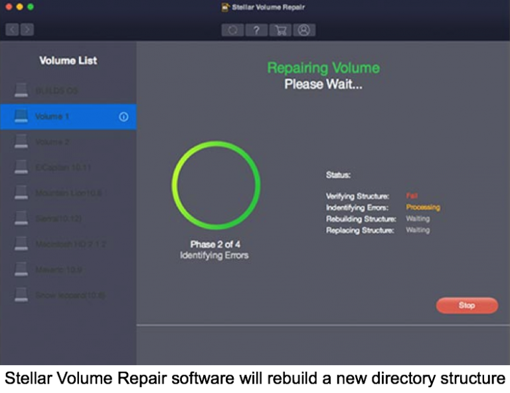Click the shopping cart purchase icon

point(280,30)
